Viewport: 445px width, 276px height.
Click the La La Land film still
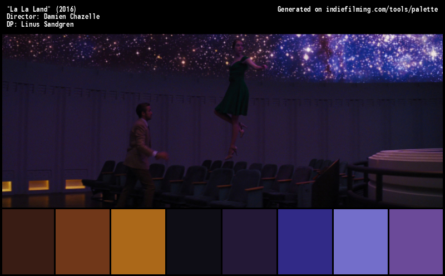tap(222, 121)
